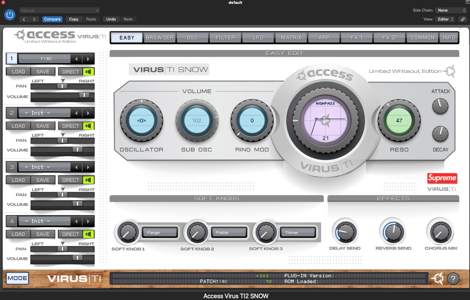Screen dimensions: 470x300
Task: Toggle green speaker icon for part 1
Action: (x=88, y=72)
